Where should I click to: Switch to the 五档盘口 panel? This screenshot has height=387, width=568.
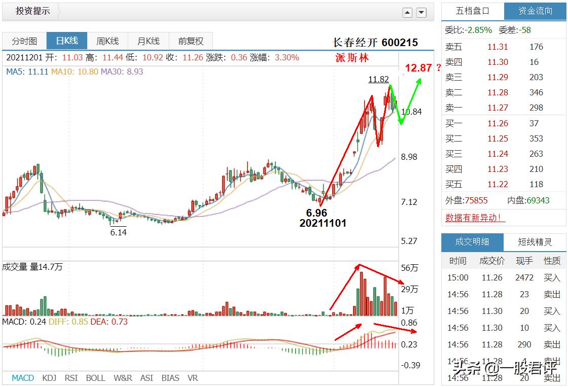[473, 11]
